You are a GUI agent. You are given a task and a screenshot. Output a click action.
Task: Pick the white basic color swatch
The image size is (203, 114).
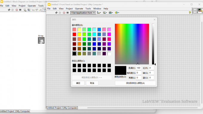[x=109, y=54]
